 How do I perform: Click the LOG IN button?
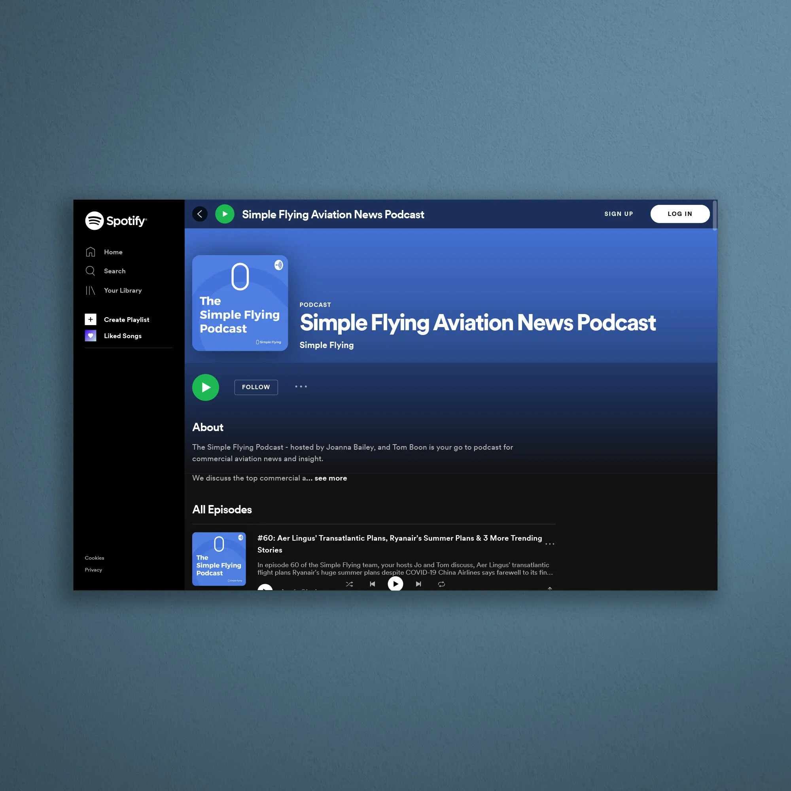point(679,214)
